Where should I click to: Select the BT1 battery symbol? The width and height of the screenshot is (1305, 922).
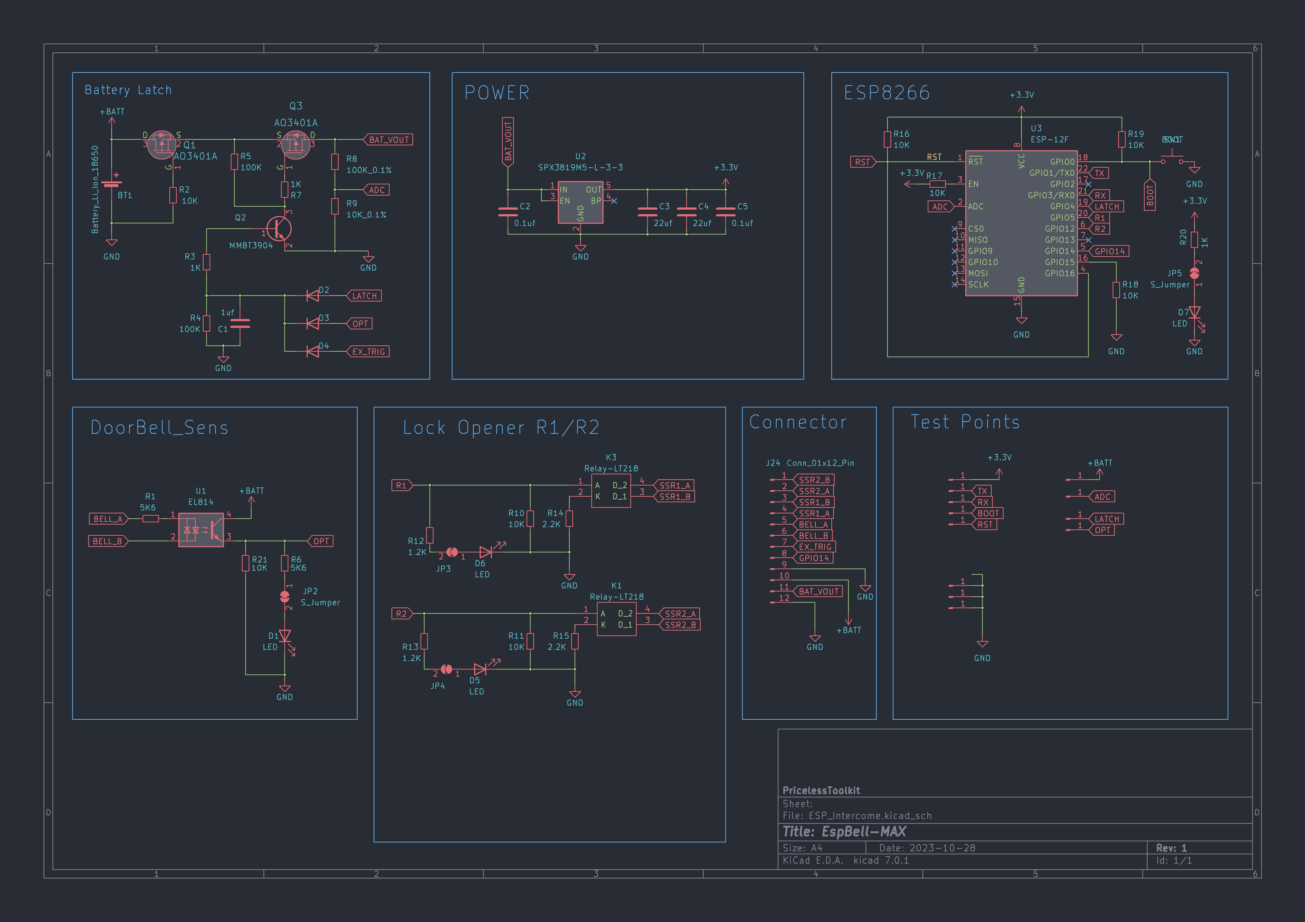point(111,183)
